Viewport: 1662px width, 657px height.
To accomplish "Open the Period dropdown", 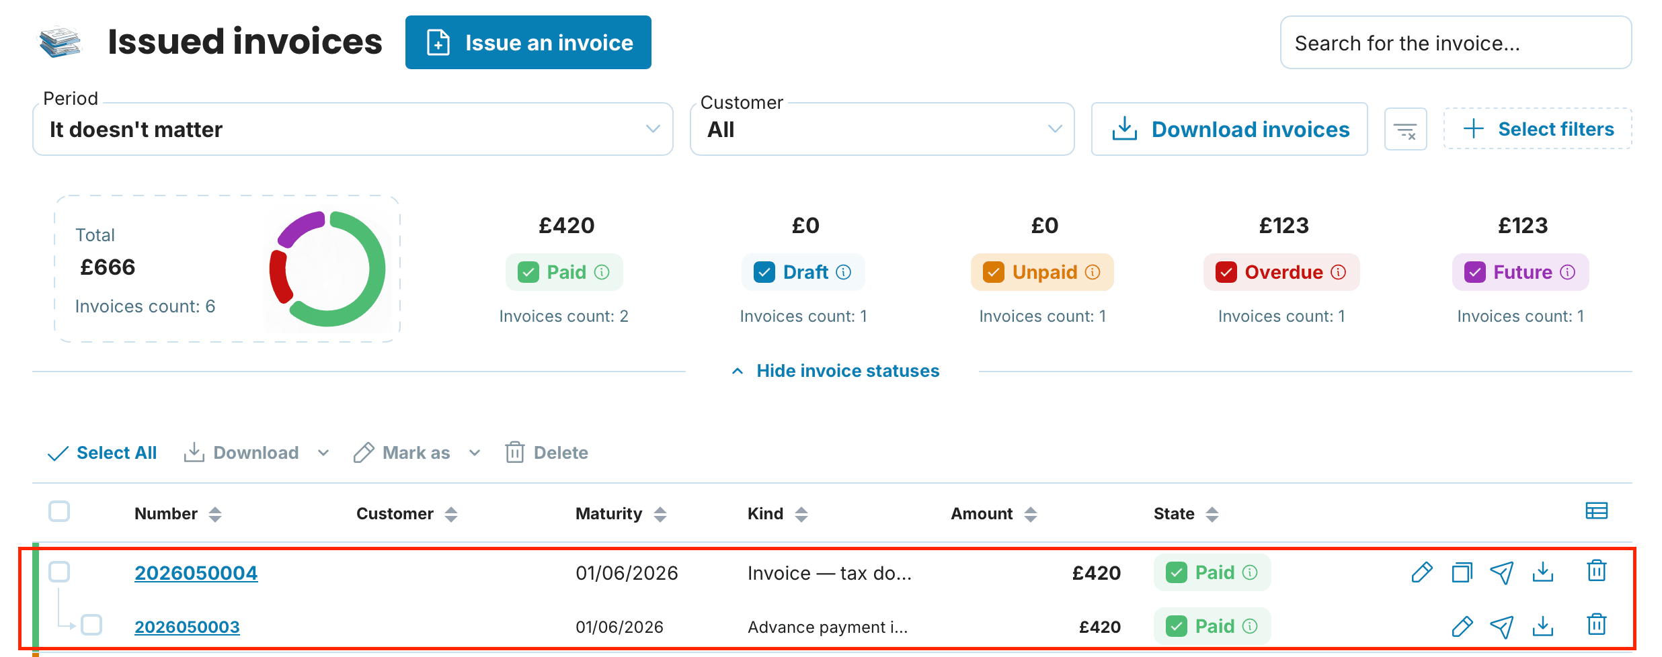I will [353, 129].
